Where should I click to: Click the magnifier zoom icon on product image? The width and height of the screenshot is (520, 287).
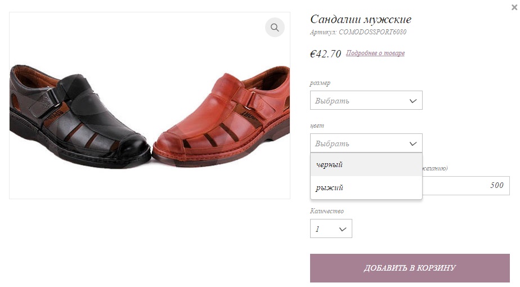click(x=275, y=28)
